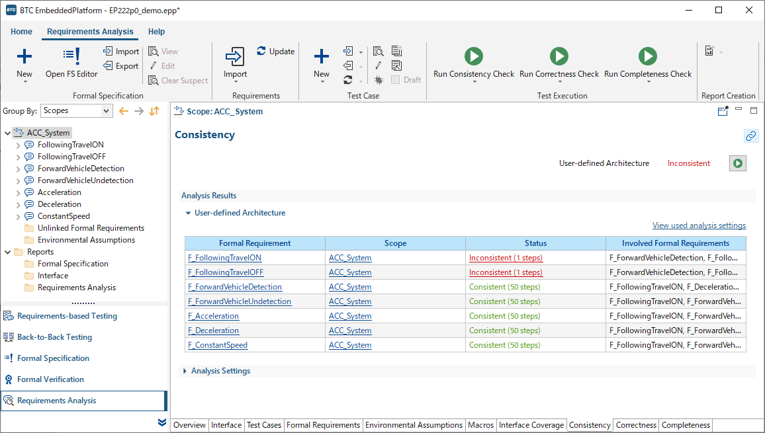The image size is (765, 433).
Task: Collapse the Reports tree node
Action: click(8, 252)
